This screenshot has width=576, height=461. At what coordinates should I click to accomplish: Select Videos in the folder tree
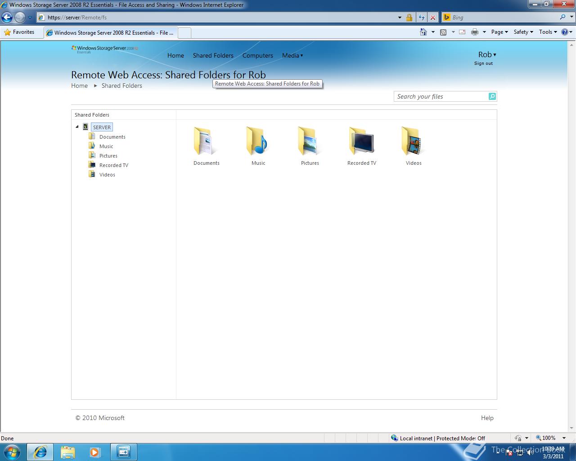click(107, 175)
